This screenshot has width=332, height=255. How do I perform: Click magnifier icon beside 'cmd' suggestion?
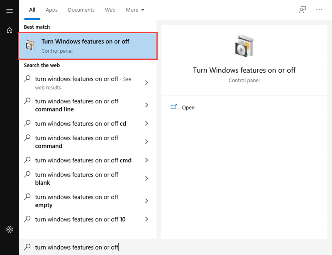27,160
